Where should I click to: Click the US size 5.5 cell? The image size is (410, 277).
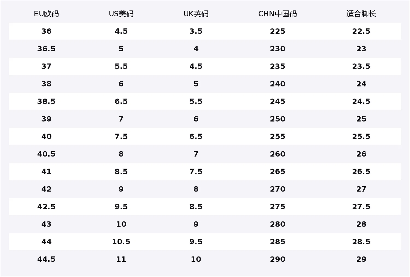121,66
